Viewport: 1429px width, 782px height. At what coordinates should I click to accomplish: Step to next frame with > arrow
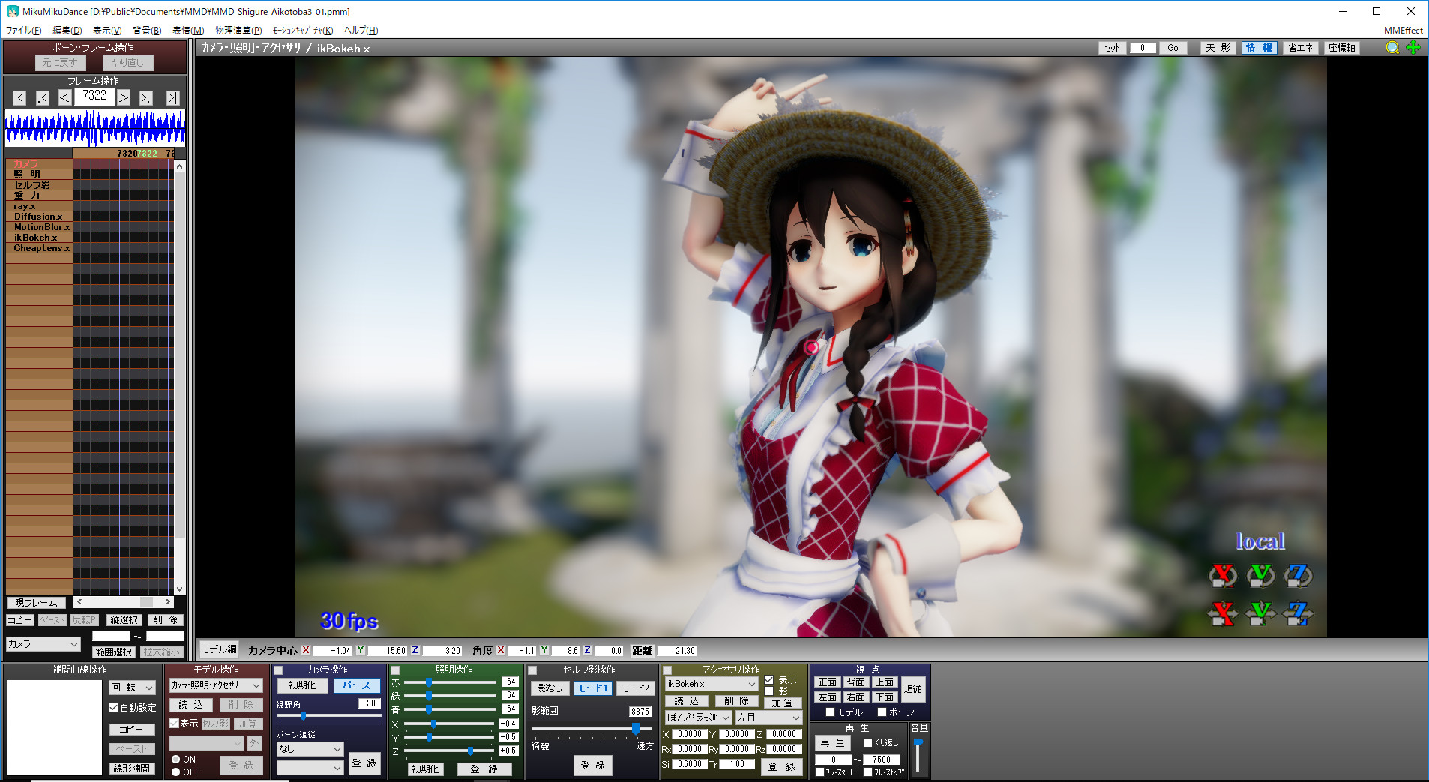point(124,98)
